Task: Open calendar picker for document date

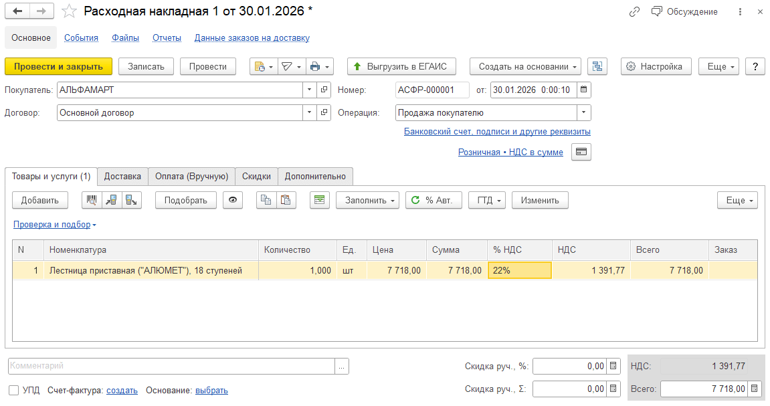Action: tap(583, 90)
